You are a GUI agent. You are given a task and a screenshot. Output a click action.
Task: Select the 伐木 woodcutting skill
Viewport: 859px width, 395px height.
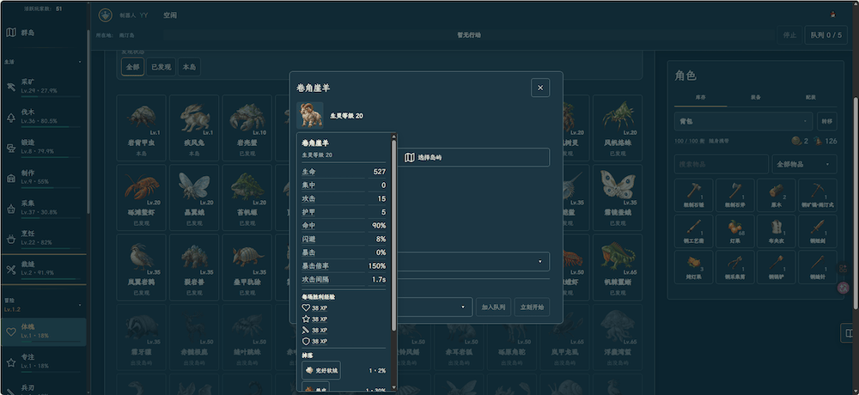pos(43,116)
